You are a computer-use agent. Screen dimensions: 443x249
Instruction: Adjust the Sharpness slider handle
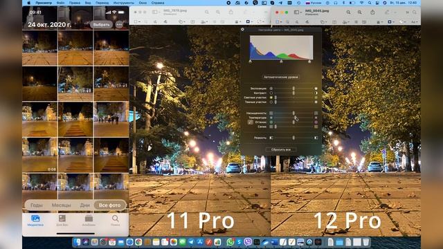[x=293, y=138]
